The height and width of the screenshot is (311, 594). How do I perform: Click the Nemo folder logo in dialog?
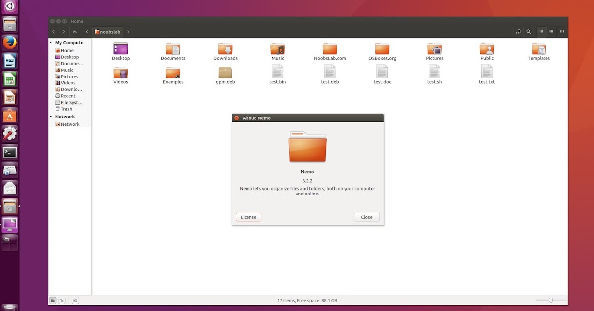coord(307,147)
